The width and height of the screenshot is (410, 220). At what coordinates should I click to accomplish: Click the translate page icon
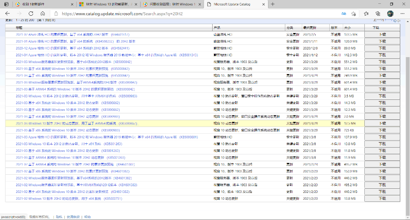tap(344, 14)
